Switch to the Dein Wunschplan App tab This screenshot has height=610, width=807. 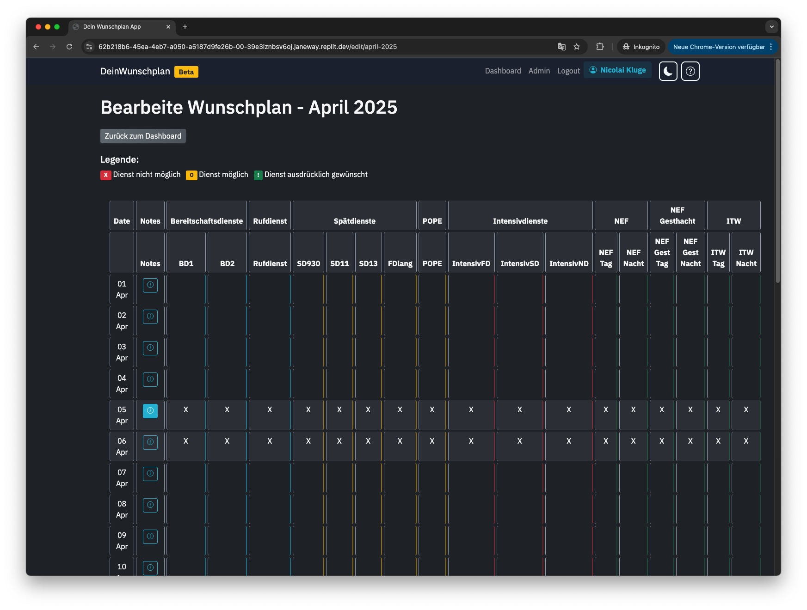click(111, 27)
